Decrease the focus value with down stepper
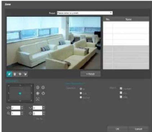This screenshot has height=132, width=152. (44, 114)
